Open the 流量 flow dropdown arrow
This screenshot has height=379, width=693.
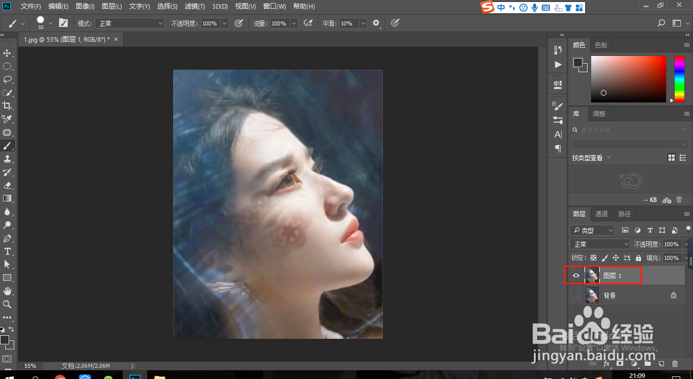point(294,23)
